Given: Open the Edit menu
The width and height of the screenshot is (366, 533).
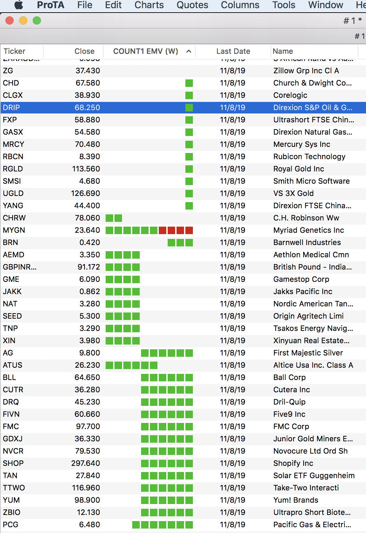Looking at the screenshot, I should [x=113, y=5].
